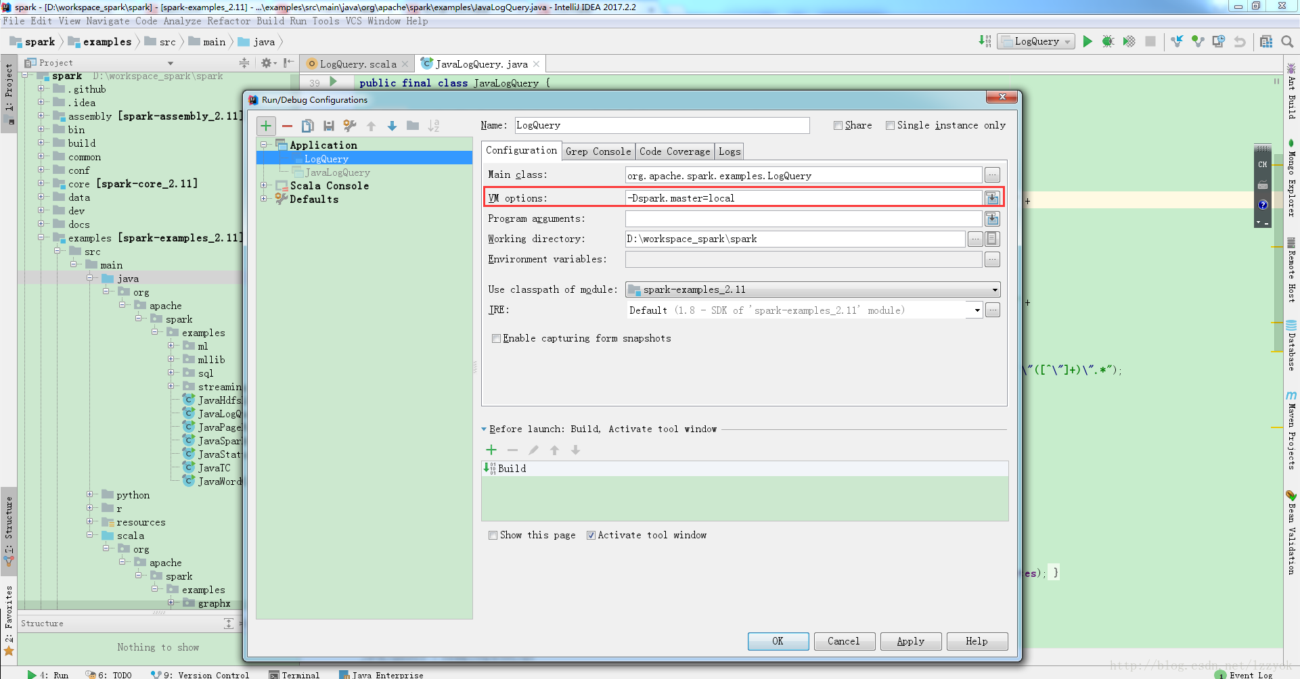Open Maven Projects side tool window
This screenshot has width=1300, height=679.
click(x=1291, y=429)
